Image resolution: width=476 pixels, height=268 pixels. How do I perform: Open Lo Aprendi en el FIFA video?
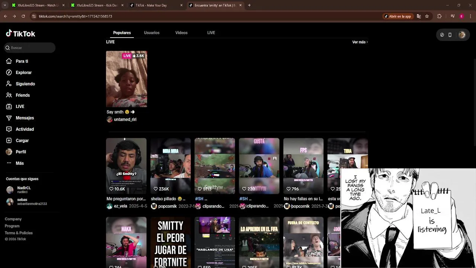(x=259, y=242)
